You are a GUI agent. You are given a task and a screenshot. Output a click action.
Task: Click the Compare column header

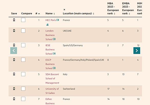tap(27, 13)
